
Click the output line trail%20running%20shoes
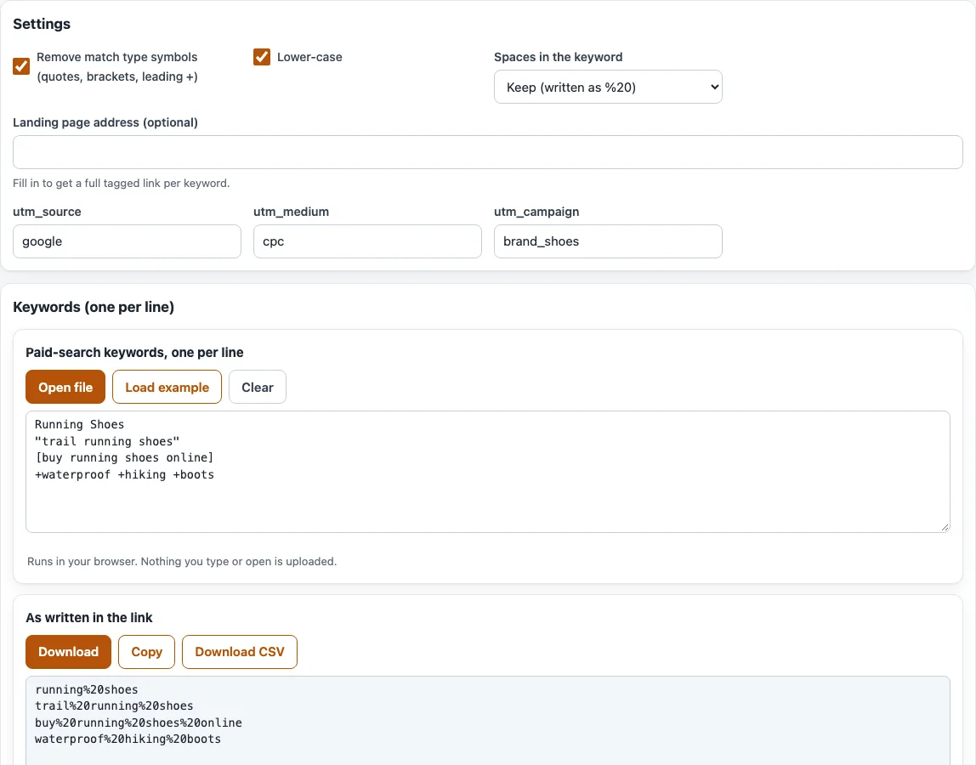coord(114,705)
